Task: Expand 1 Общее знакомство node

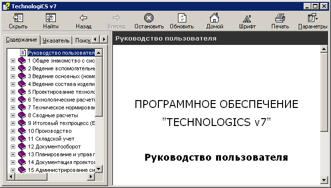Action: 13,61
